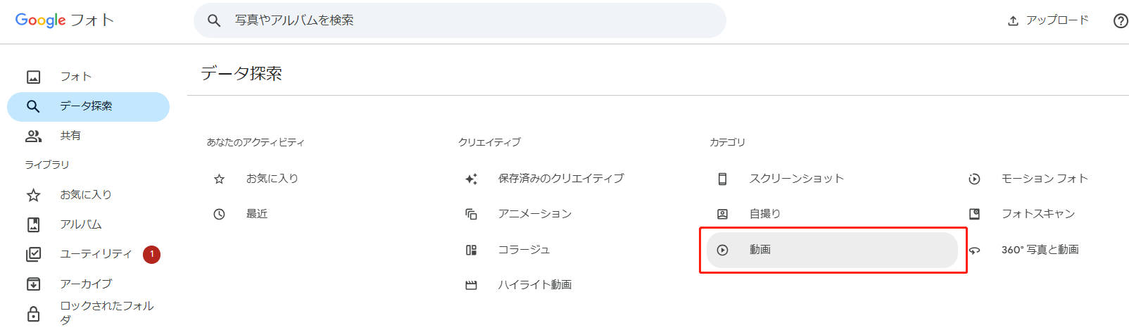Open the help question mark icon
This screenshot has width=1129, height=330.
coord(1121,20)
